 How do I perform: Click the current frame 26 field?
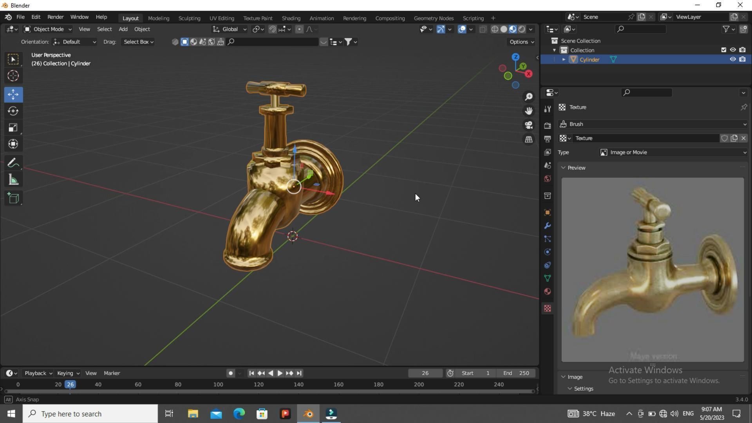pos(425,373)
